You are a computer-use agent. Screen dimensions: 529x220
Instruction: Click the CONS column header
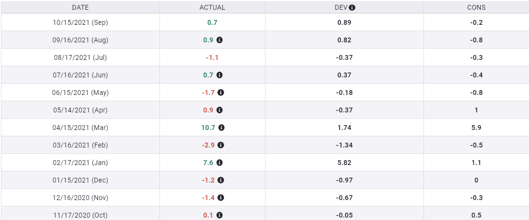pos(476,7)
